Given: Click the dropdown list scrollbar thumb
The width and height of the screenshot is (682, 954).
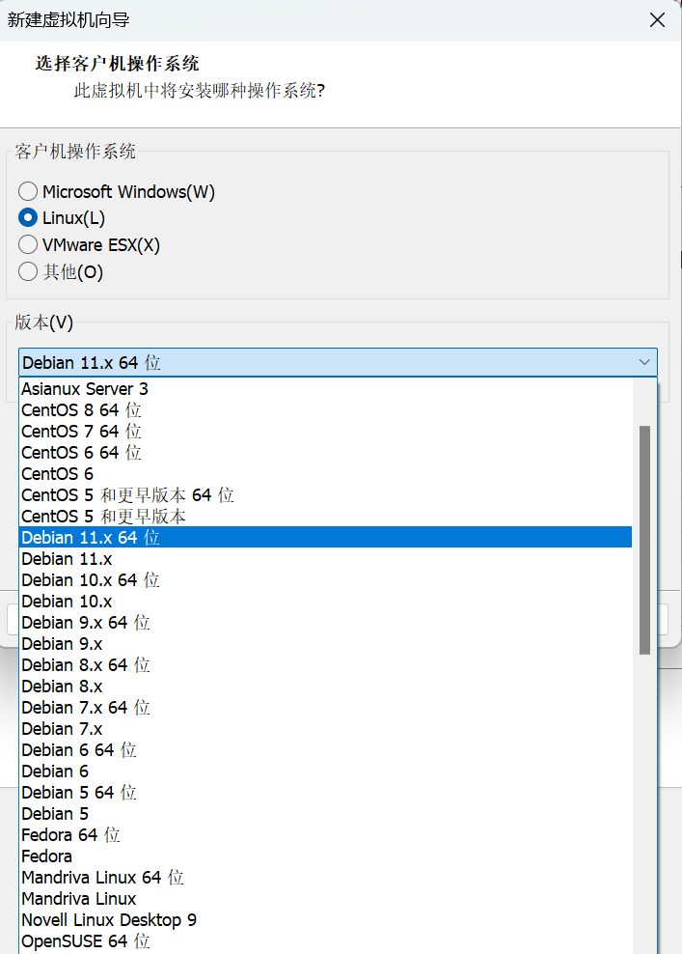Looking at the screenshot, I should tap(645, 541).
